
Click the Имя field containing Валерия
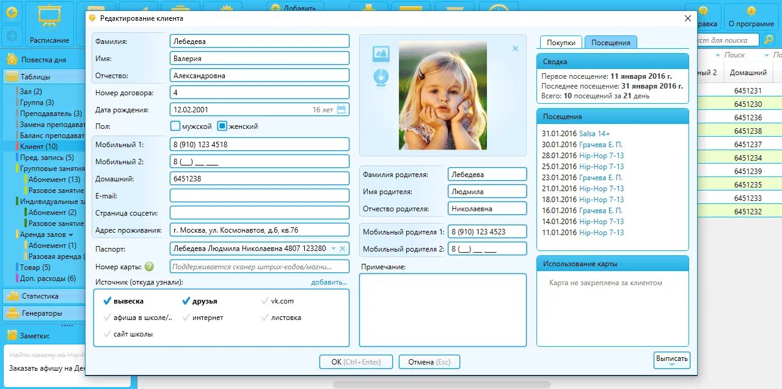click(260, 59)
